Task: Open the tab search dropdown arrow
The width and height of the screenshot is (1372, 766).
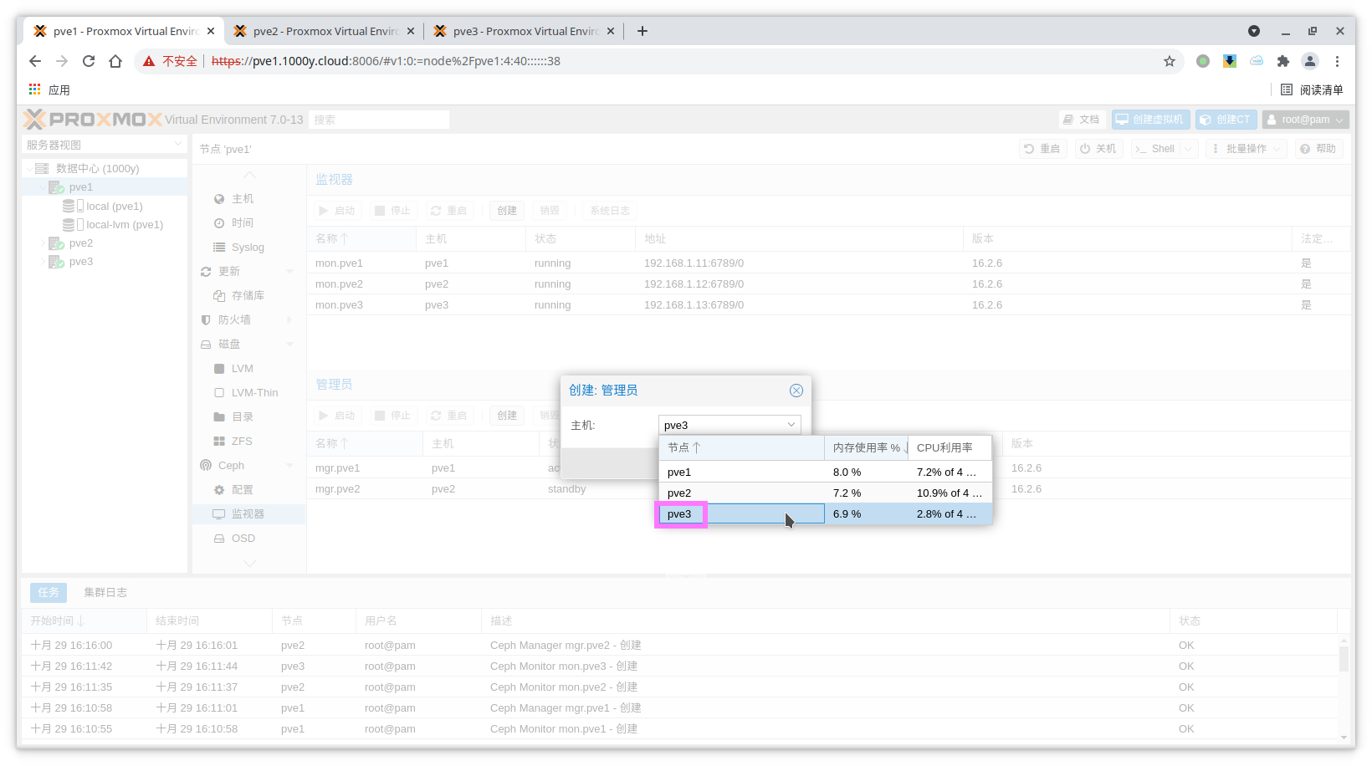Action: point(1253,31)
